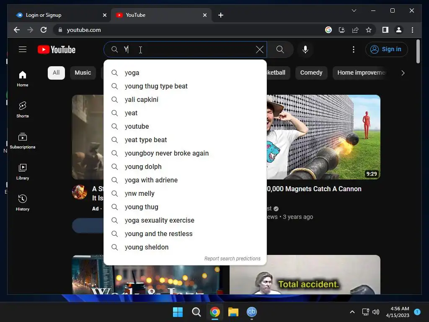Select 'yoga with adriene' suggestion
The image size is (429, 322).
[185, 180]
